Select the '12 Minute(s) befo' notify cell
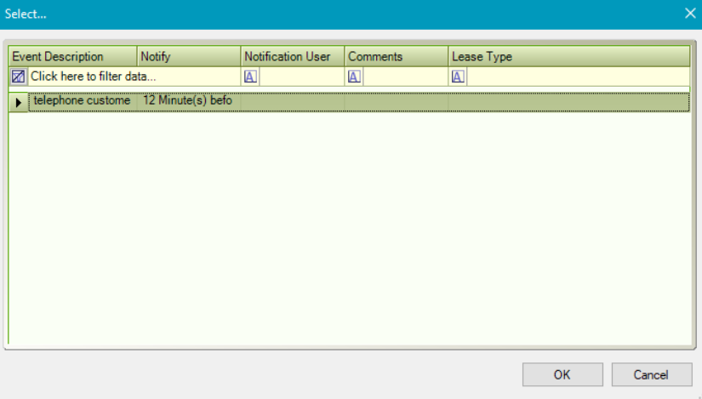Image resolution: width=702 pixels, height=399 pixels. [x=189, y=101]
